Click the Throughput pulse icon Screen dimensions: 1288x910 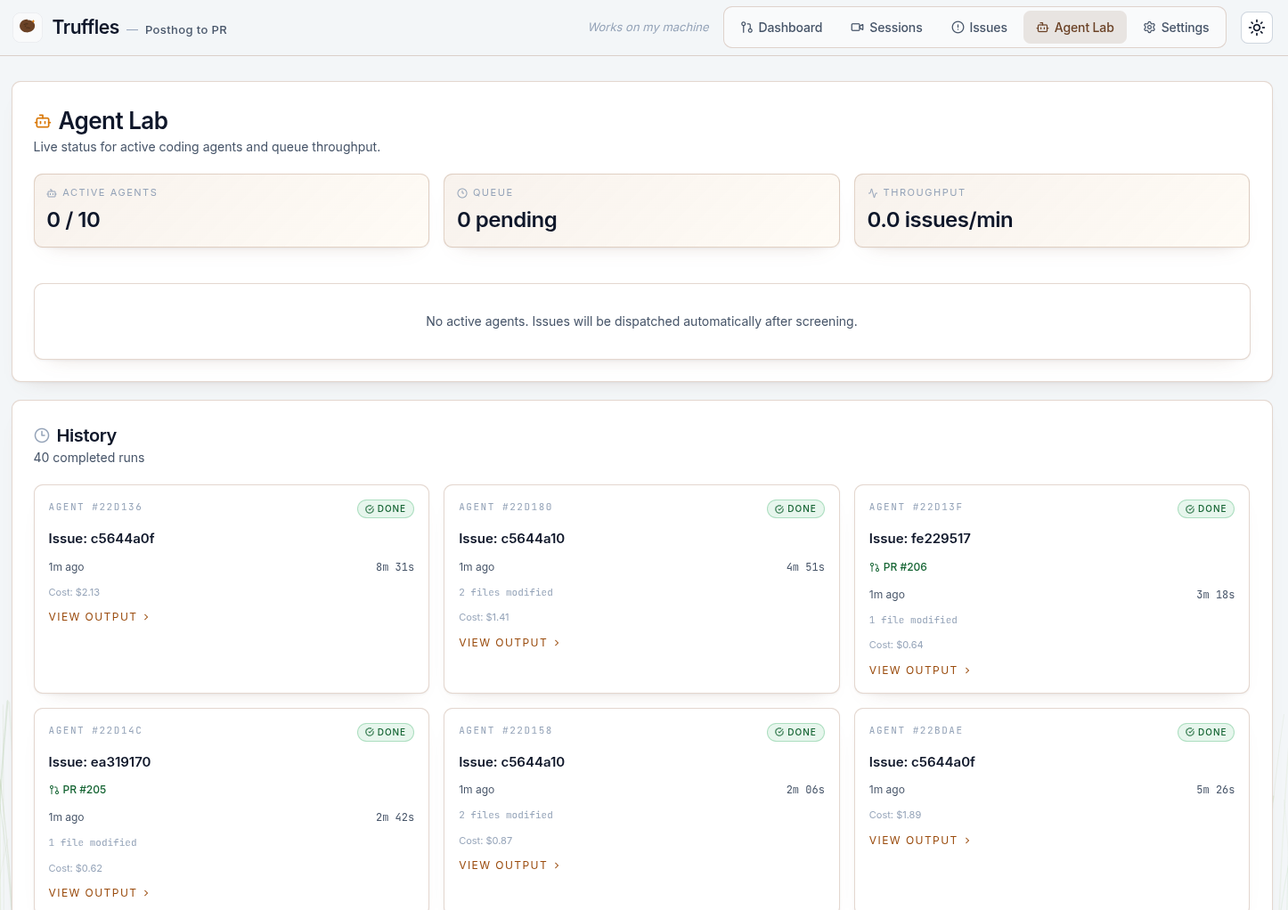click(873, 193)
